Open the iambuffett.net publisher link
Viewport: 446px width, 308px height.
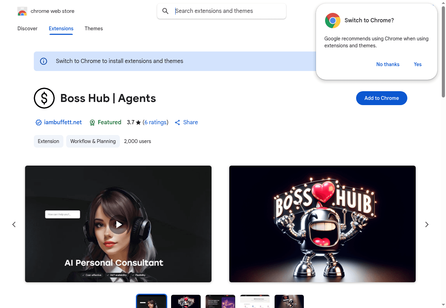[x=63, y=122]
